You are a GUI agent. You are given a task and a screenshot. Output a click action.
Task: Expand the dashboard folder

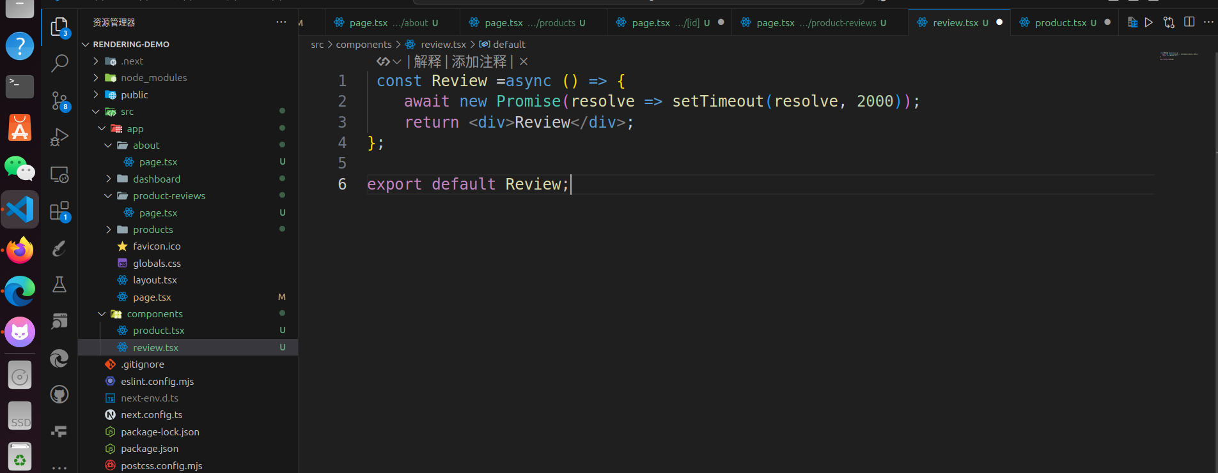(x=109, y=179)
